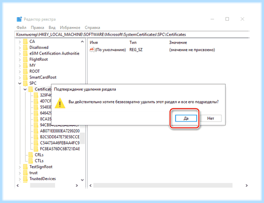
Task: Select the 55483 subkey folder icon
Action: [x=36, y=107]
